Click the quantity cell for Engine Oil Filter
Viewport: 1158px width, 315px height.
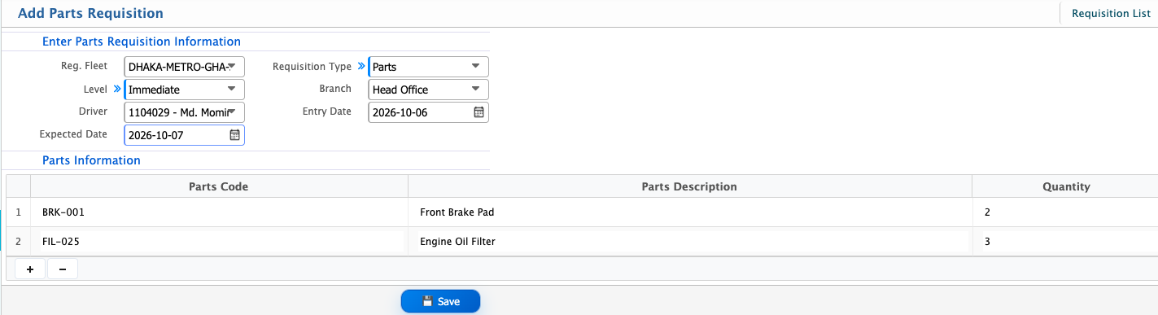(x=1064, y=242)
